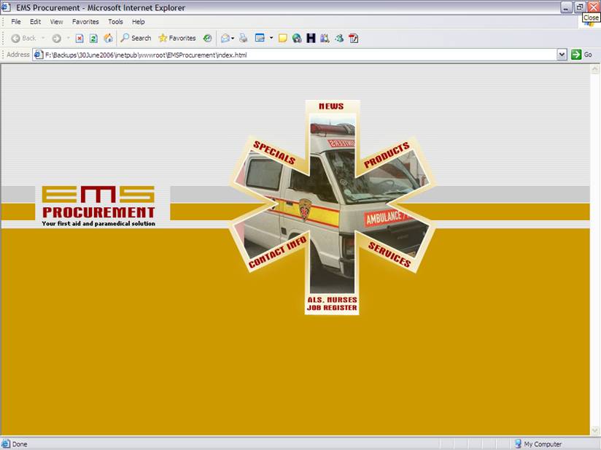The width and height of the screenshot is (601, 450).
Task: Open the PRODUCTS link on the star
Action: coord(387,155)
